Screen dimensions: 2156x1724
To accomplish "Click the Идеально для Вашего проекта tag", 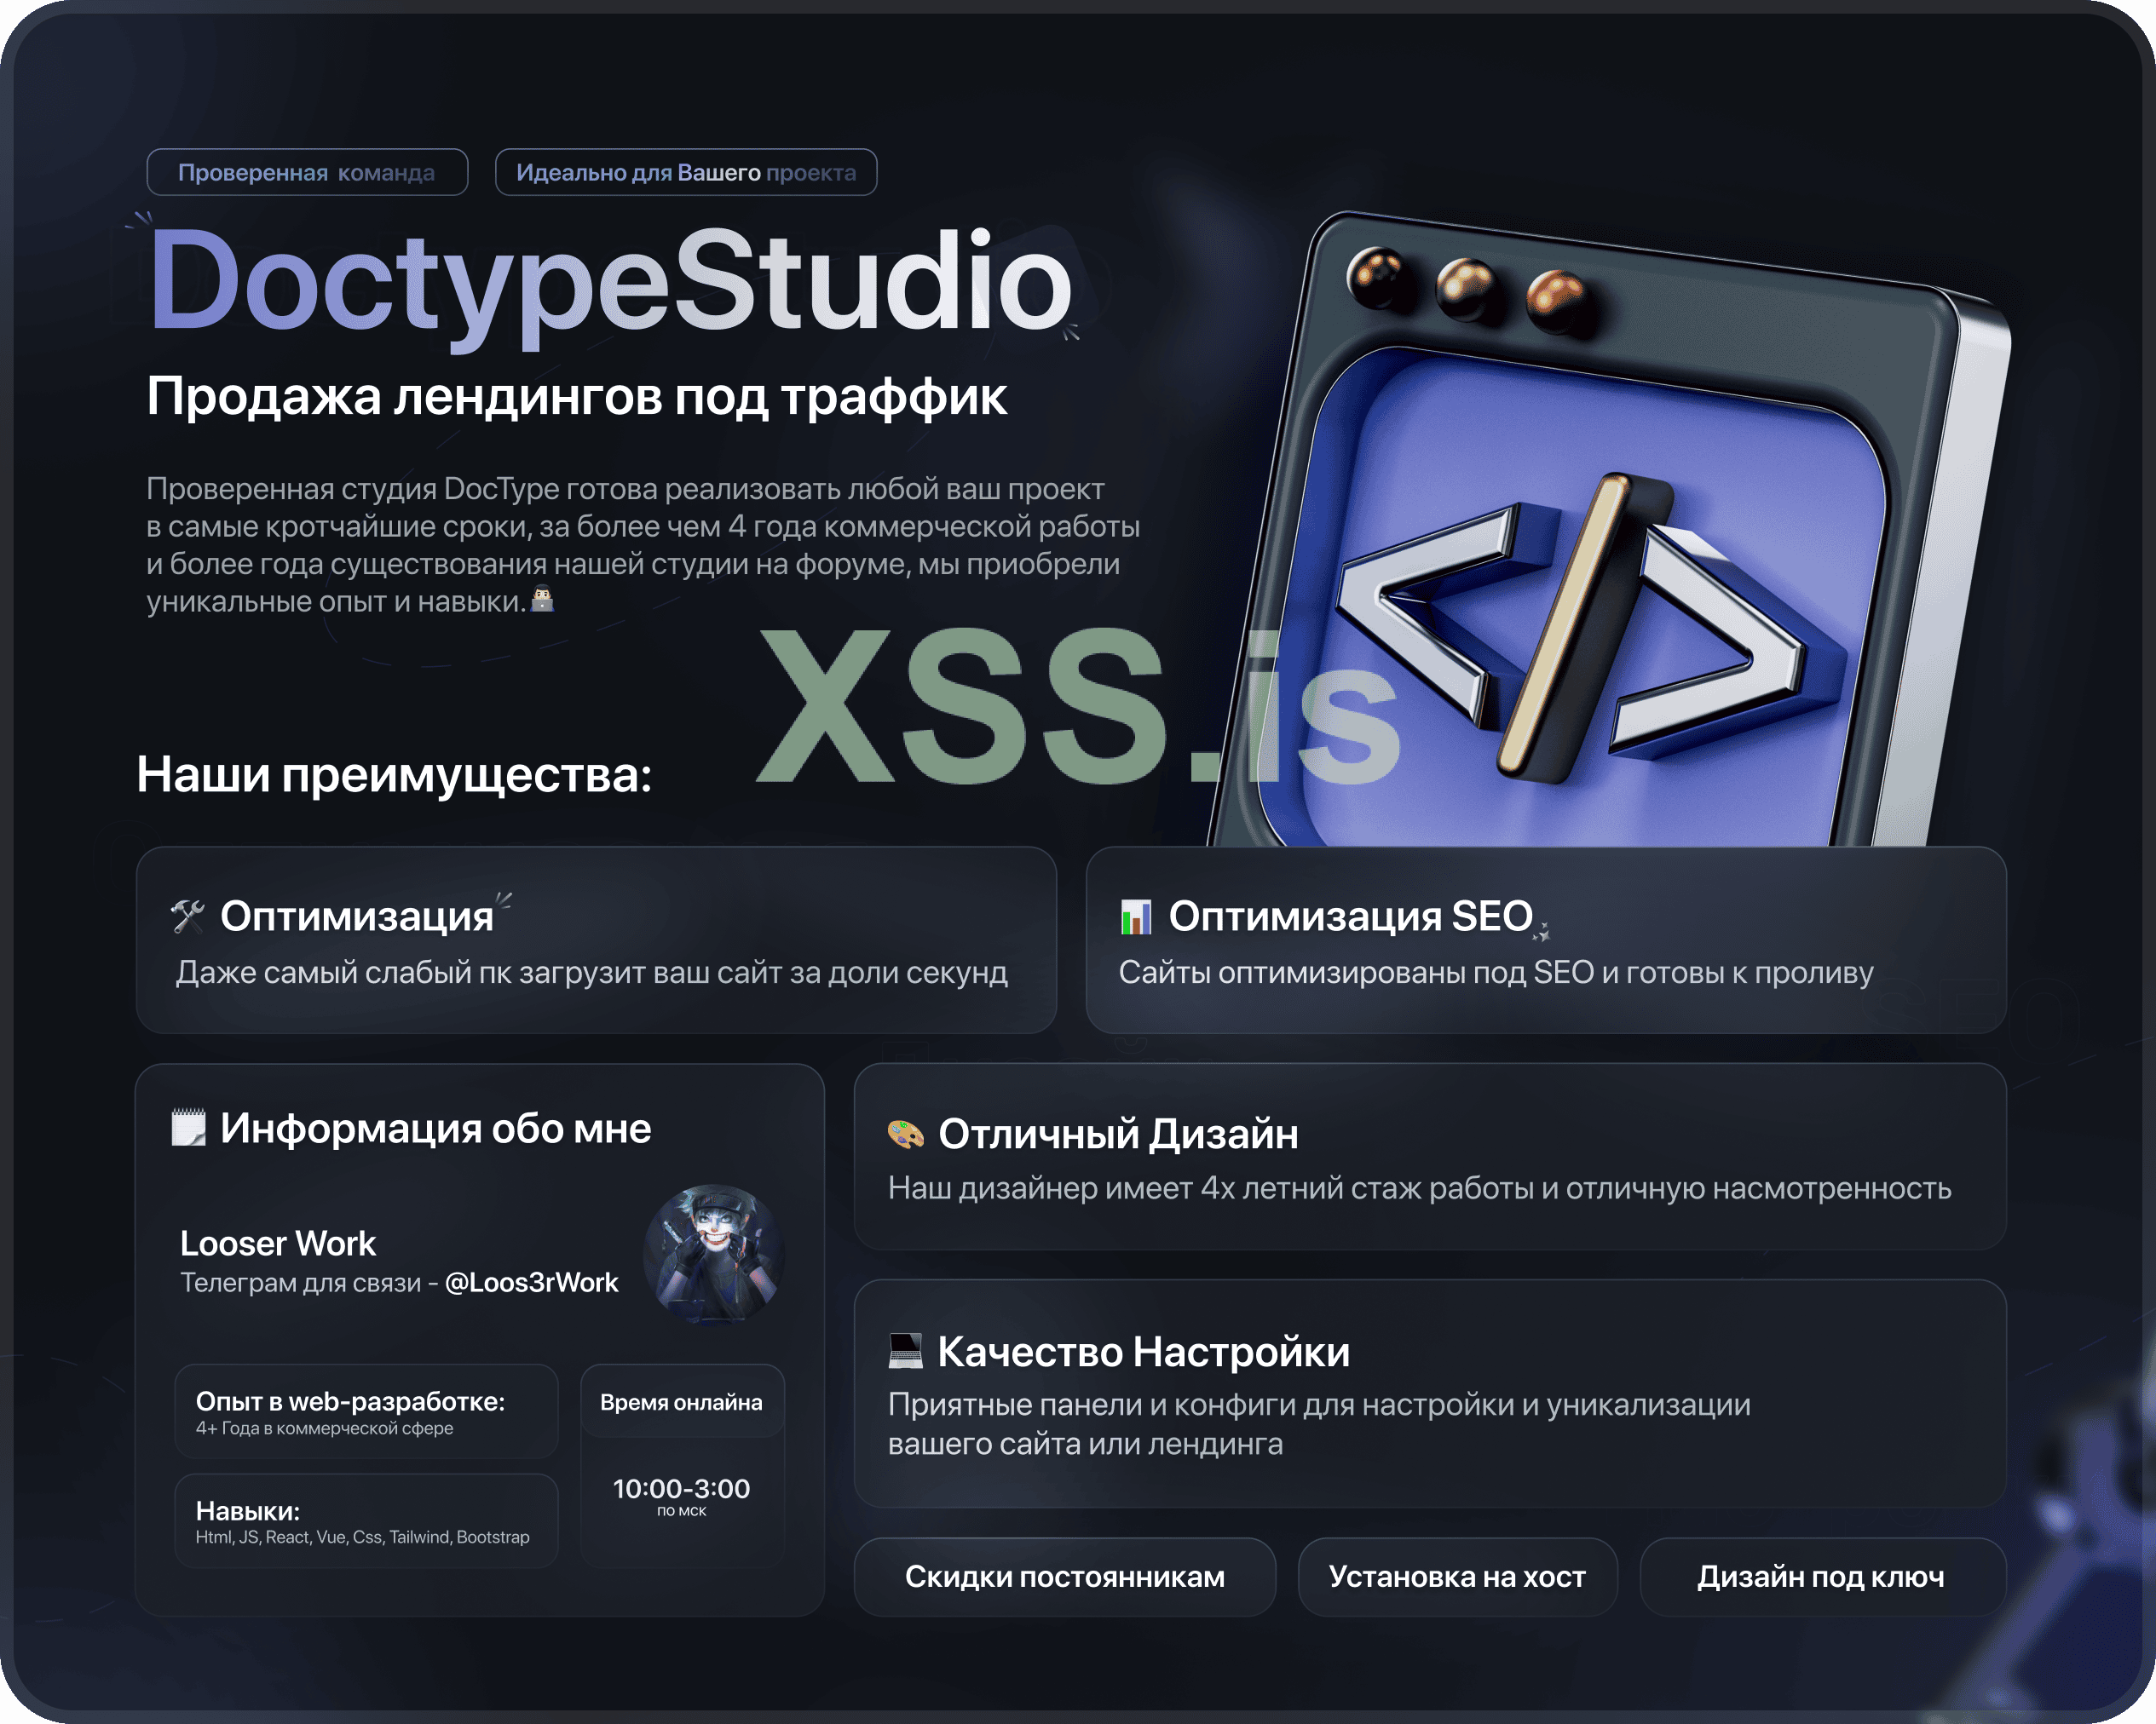I will (x=686, y=173).
